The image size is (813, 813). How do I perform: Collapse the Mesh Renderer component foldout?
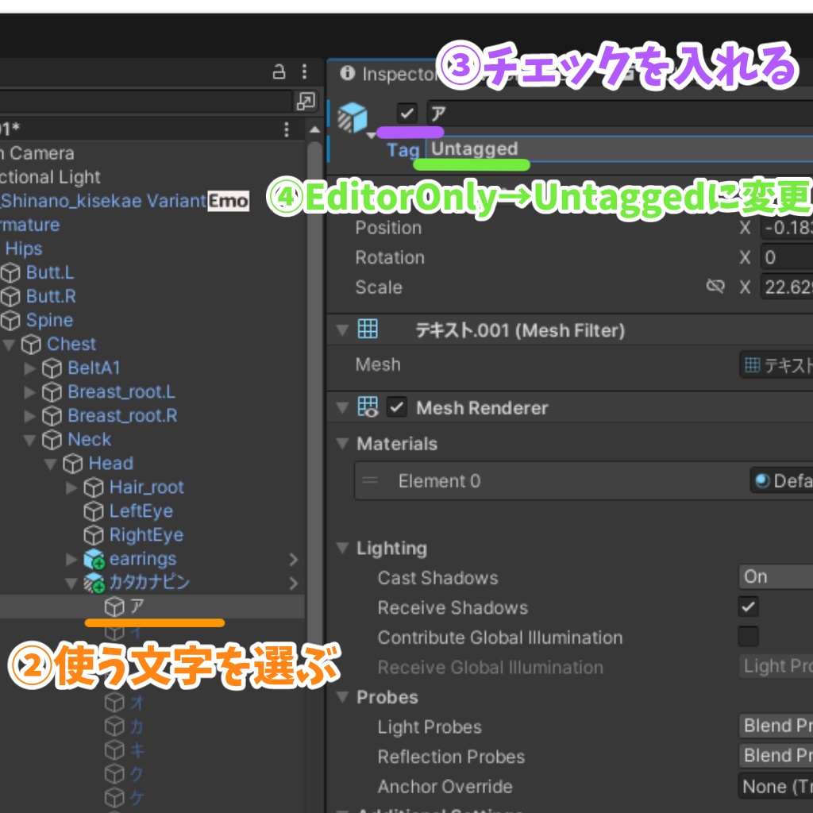[342, 408]
